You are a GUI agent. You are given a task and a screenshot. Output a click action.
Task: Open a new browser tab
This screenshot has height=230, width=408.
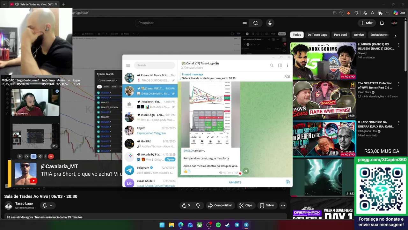[x=64, y=4]
